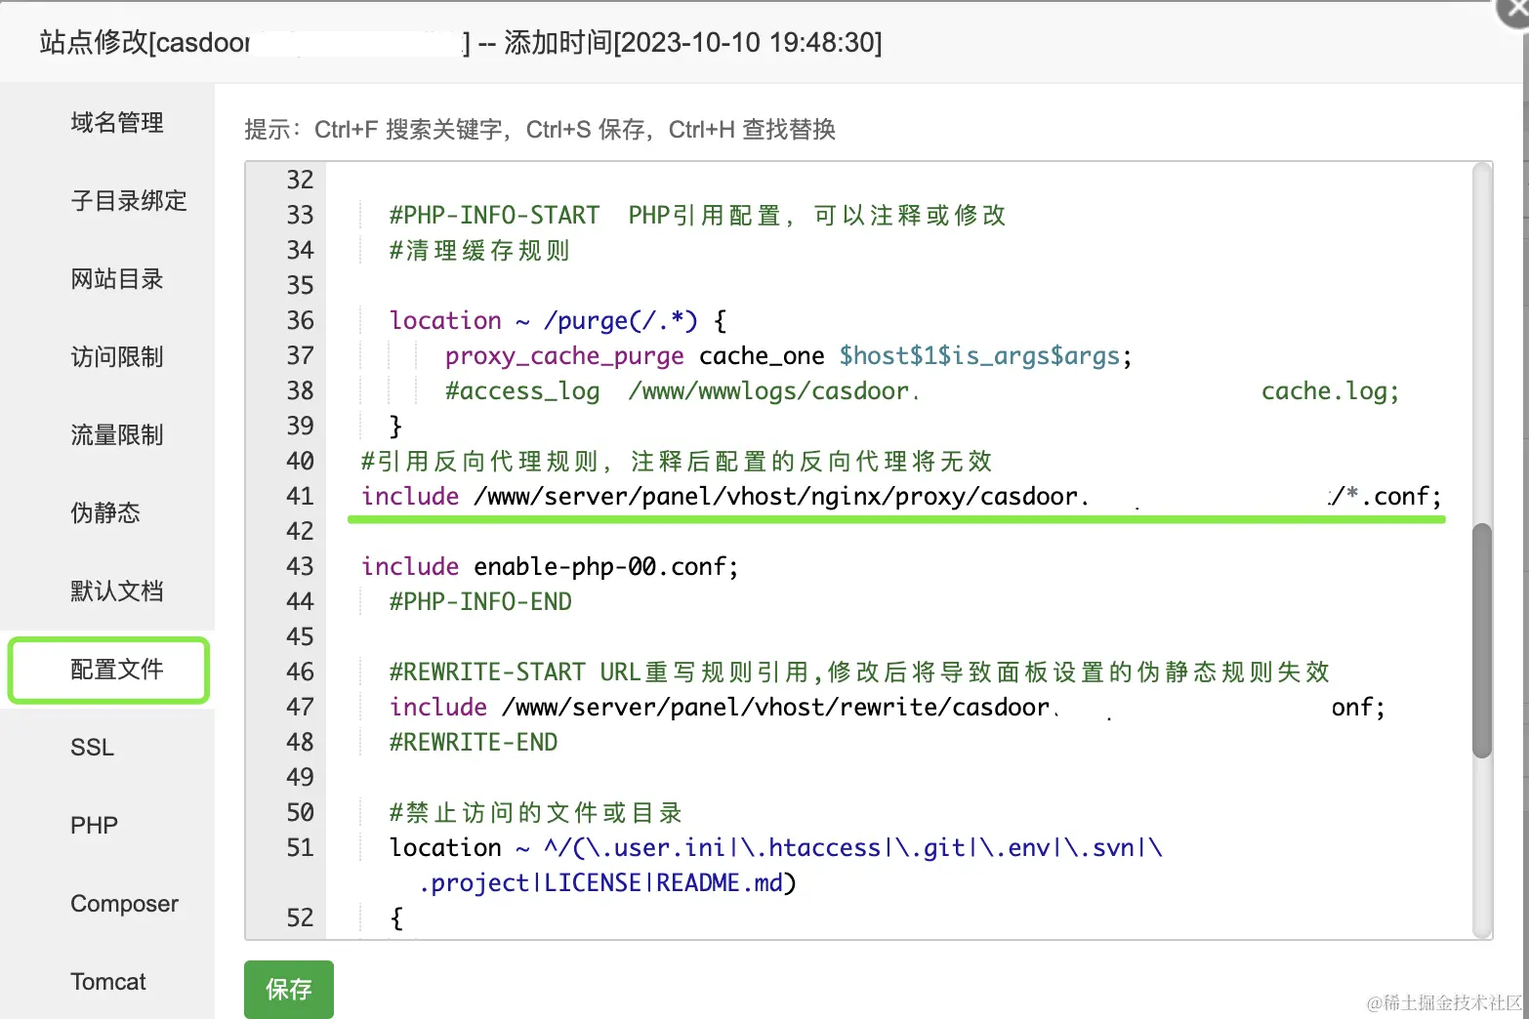This screenshot has width=1529, height=1019.
Task: Select the 默认文档 tab
Action: pos(116,591)
